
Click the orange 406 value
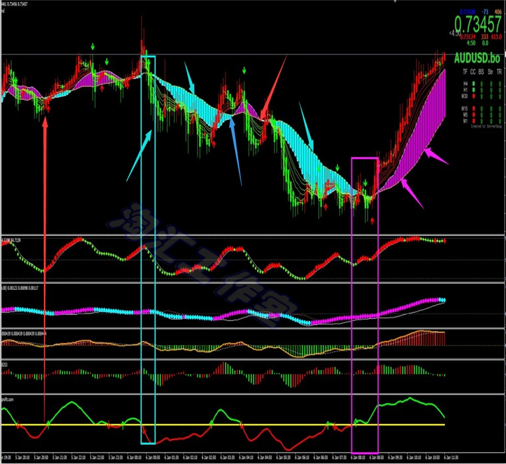coord(498,12)
